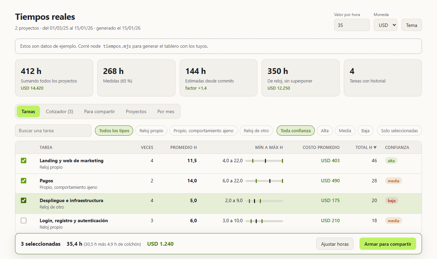Sort by Costo Promedio column header
Image resolution: width=437 pixels, height=259 pixels.
tap(321, 148)
